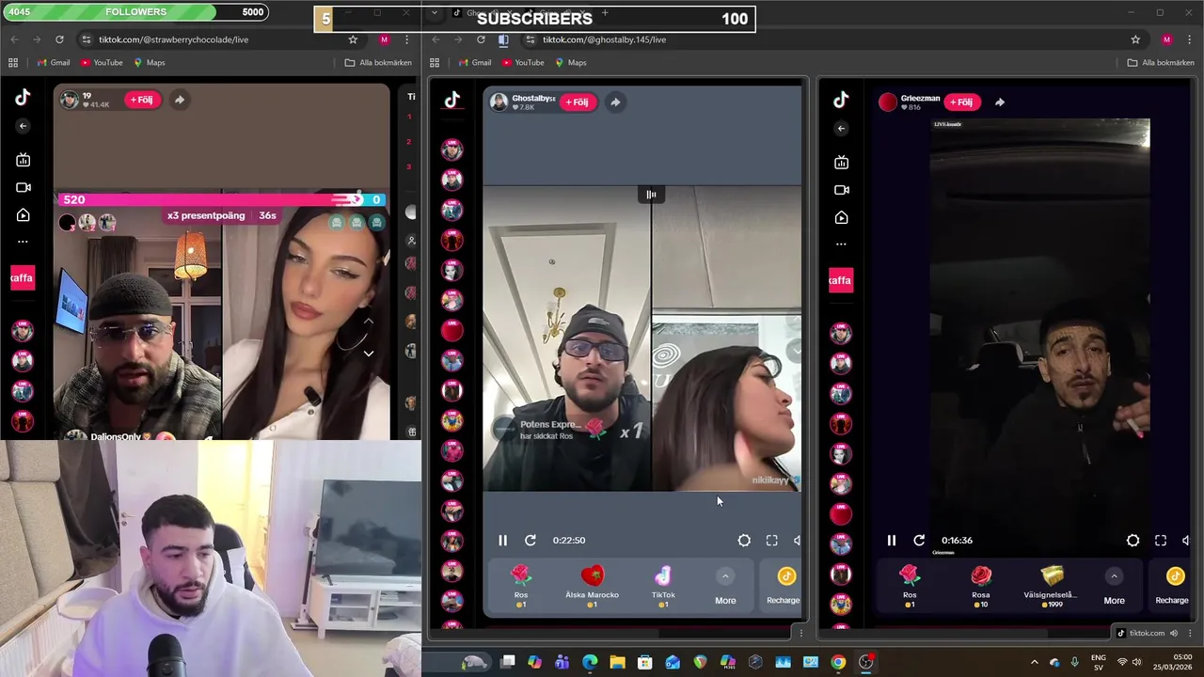Open new tab in ghostalby Chrome window
The height and width of the screenshot is (677, 1204).
tap(604, 13)
